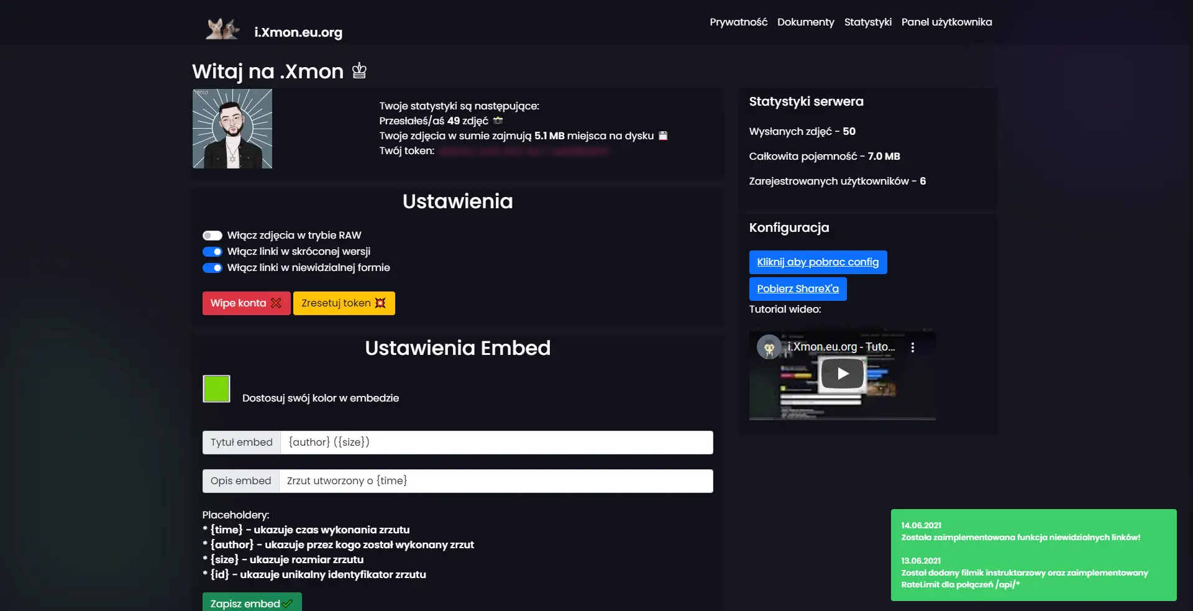Open Panel użytkownika from the navbar

[x=946, y=22]
